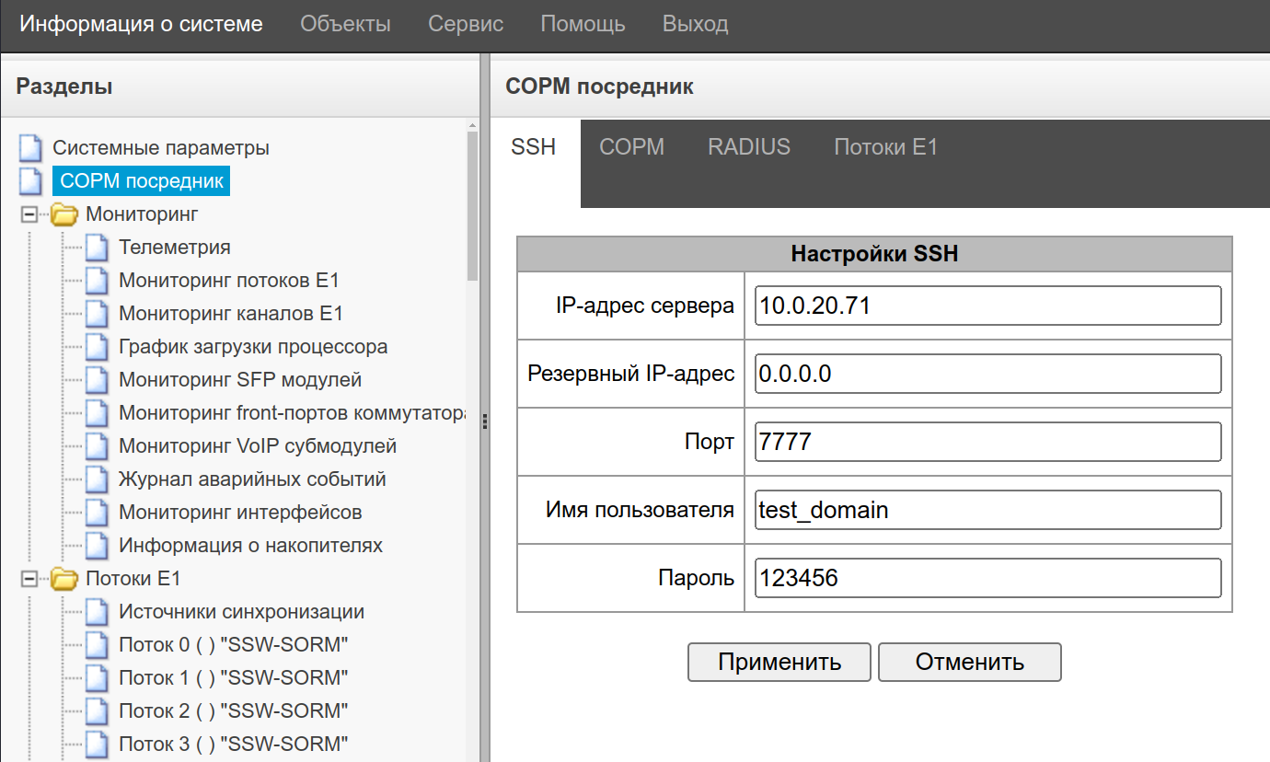
Task: Click the СОРМ посредник document icon
Action: (x=31, y=181)
